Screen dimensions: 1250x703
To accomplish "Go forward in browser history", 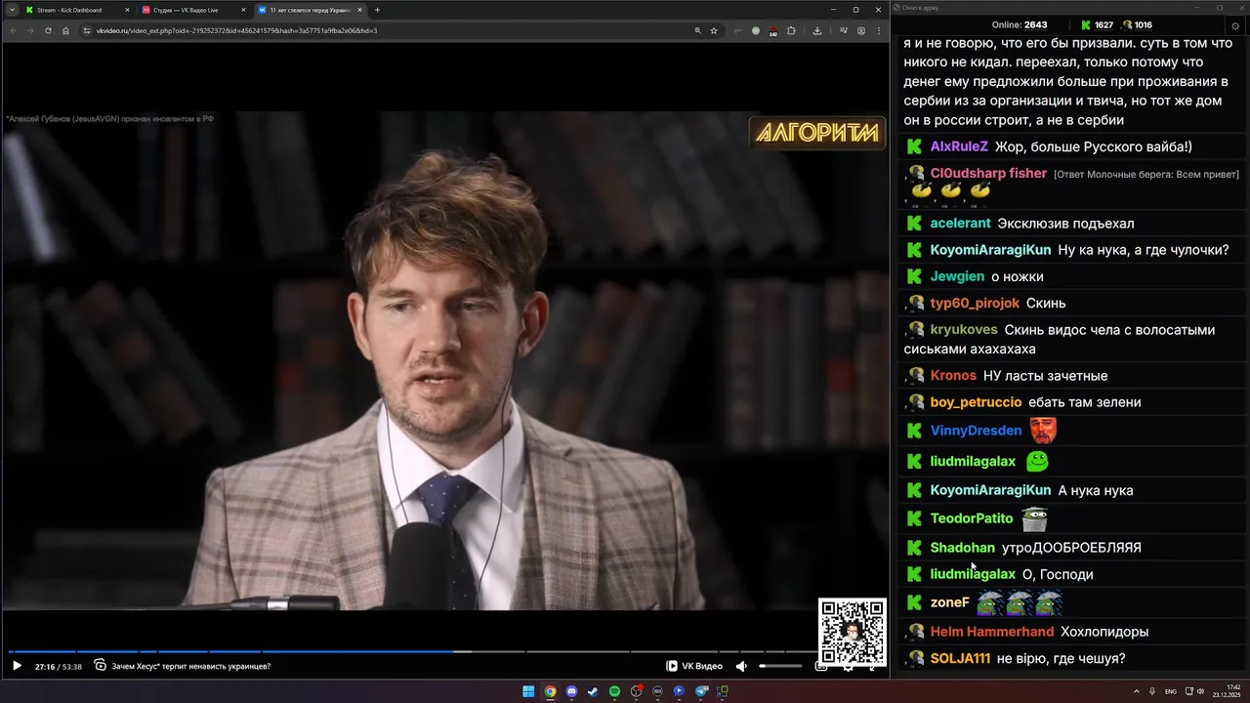I will click(x=30, y=30).
